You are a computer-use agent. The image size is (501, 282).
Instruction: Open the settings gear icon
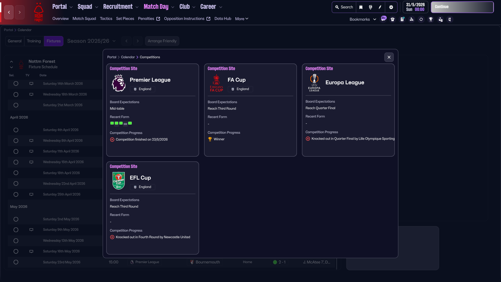391,7
